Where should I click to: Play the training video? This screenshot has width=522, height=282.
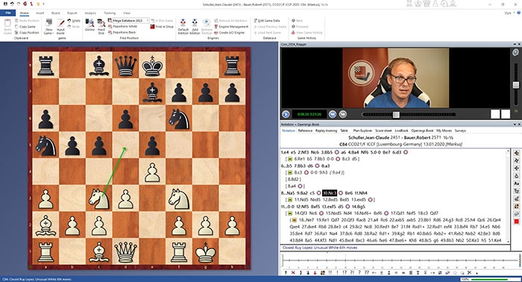click(x=286, y=114)
